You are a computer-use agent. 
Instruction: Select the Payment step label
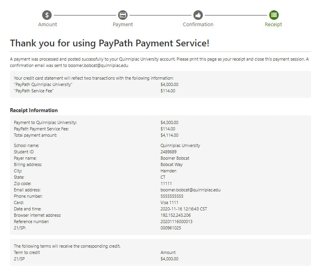pos(123,25)
